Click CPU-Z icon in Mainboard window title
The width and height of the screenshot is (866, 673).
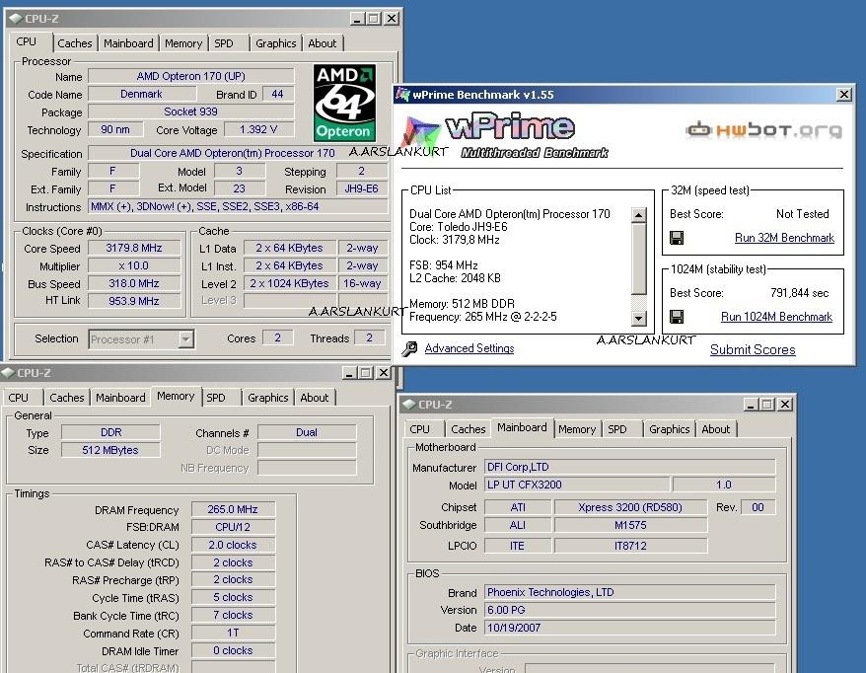click(x=409, y=405)
